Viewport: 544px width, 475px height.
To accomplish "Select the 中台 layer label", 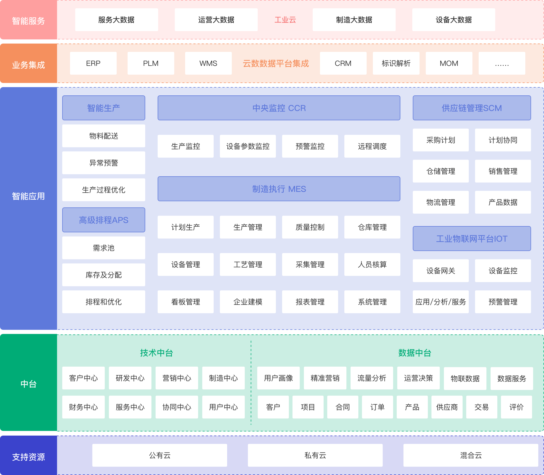I will tap(28, 384).
